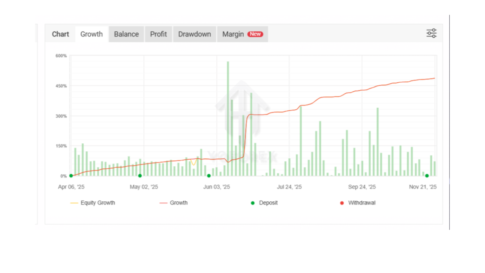Hide the Growth line via its legend entry
The height and width of the screenshot is (273, 485).
coord(178,203)
